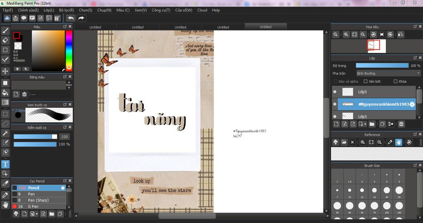Enable the Xén bớt clipping checkbox

[x=366, y=81]
